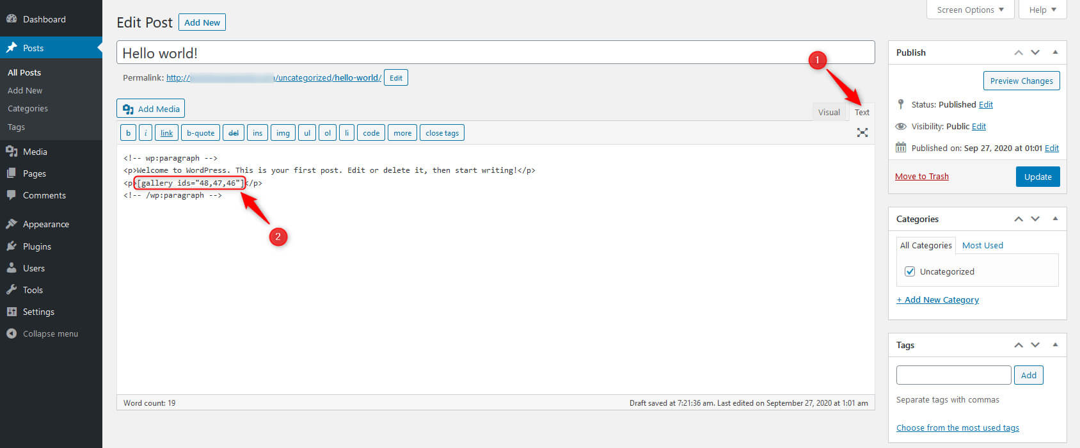The height and width of the screenshot is (448, 1080).
Task: Go to Appearance in the sidebar
Action: tap(45, 224)
